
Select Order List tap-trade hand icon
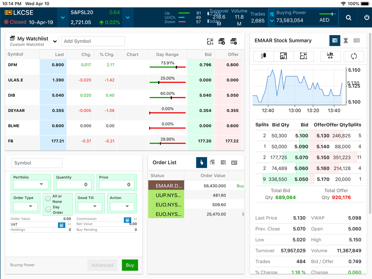(201, 163)
